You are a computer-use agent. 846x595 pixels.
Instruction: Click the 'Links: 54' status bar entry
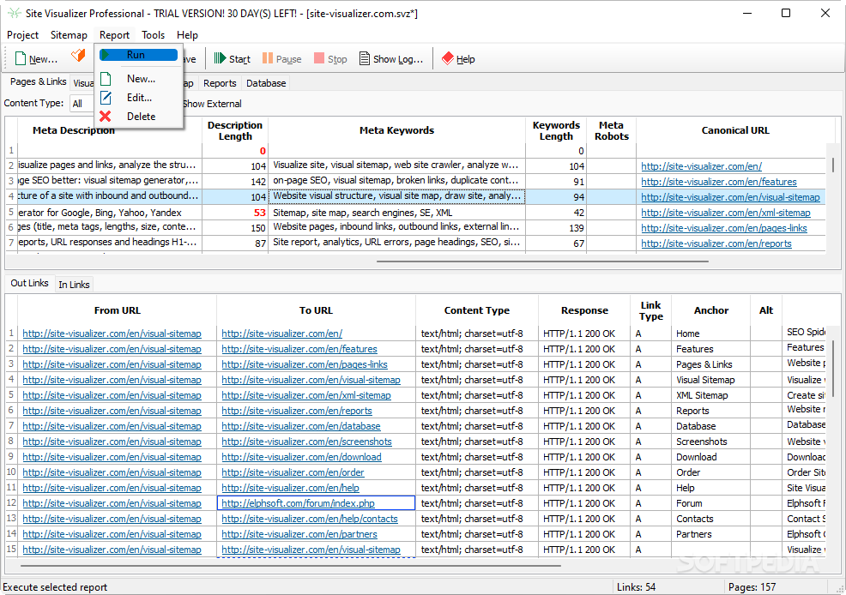pyautogui.click(x=636, y=587)
